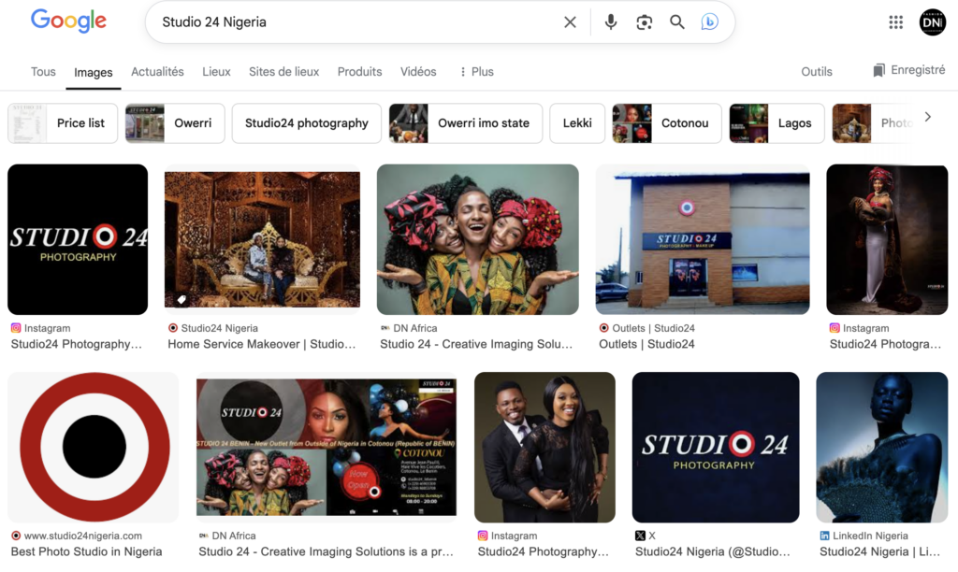958x572 pixels.
Task: Click the Studio24 Nigeria LinkedIn title link
Action: click(879, 551)
